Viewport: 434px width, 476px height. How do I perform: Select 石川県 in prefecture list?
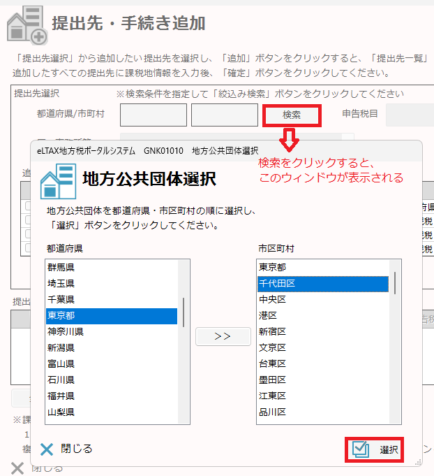coord(112,380)
